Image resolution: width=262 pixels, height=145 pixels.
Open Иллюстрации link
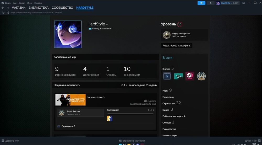point(170,135)
